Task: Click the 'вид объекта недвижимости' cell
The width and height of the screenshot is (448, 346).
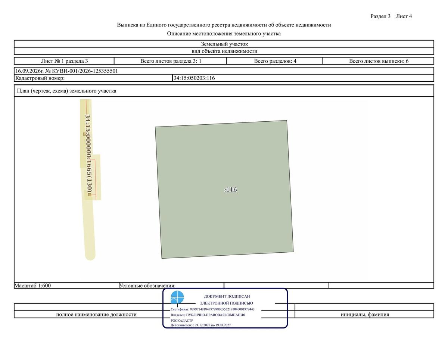Action: pyautogui.click(x=224, y=51)
